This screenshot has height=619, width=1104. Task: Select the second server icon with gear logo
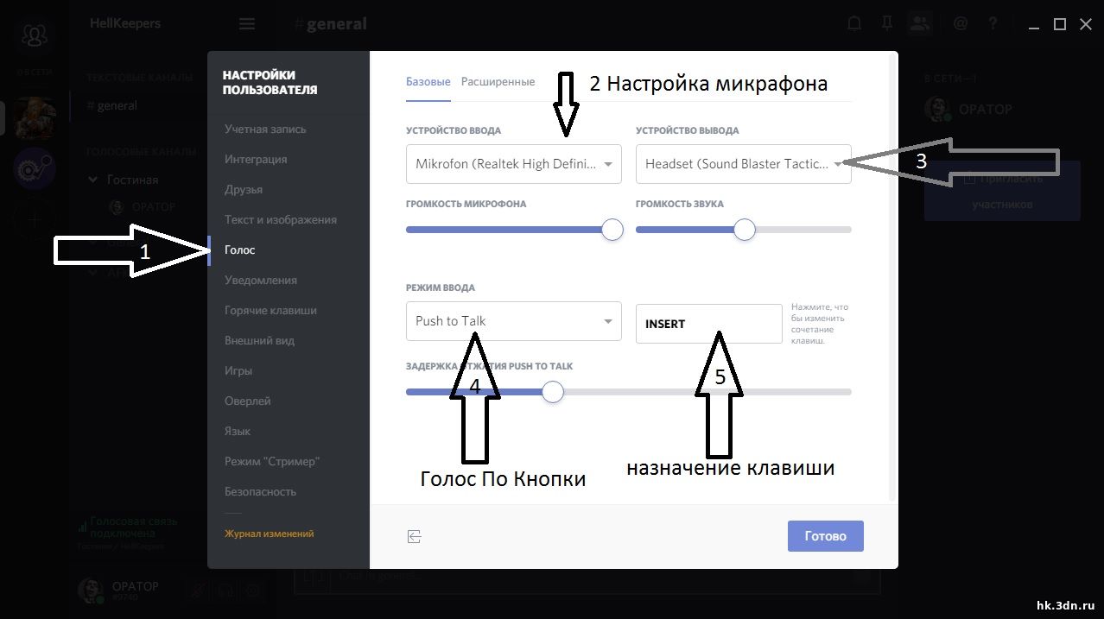[x=35, y=168]
